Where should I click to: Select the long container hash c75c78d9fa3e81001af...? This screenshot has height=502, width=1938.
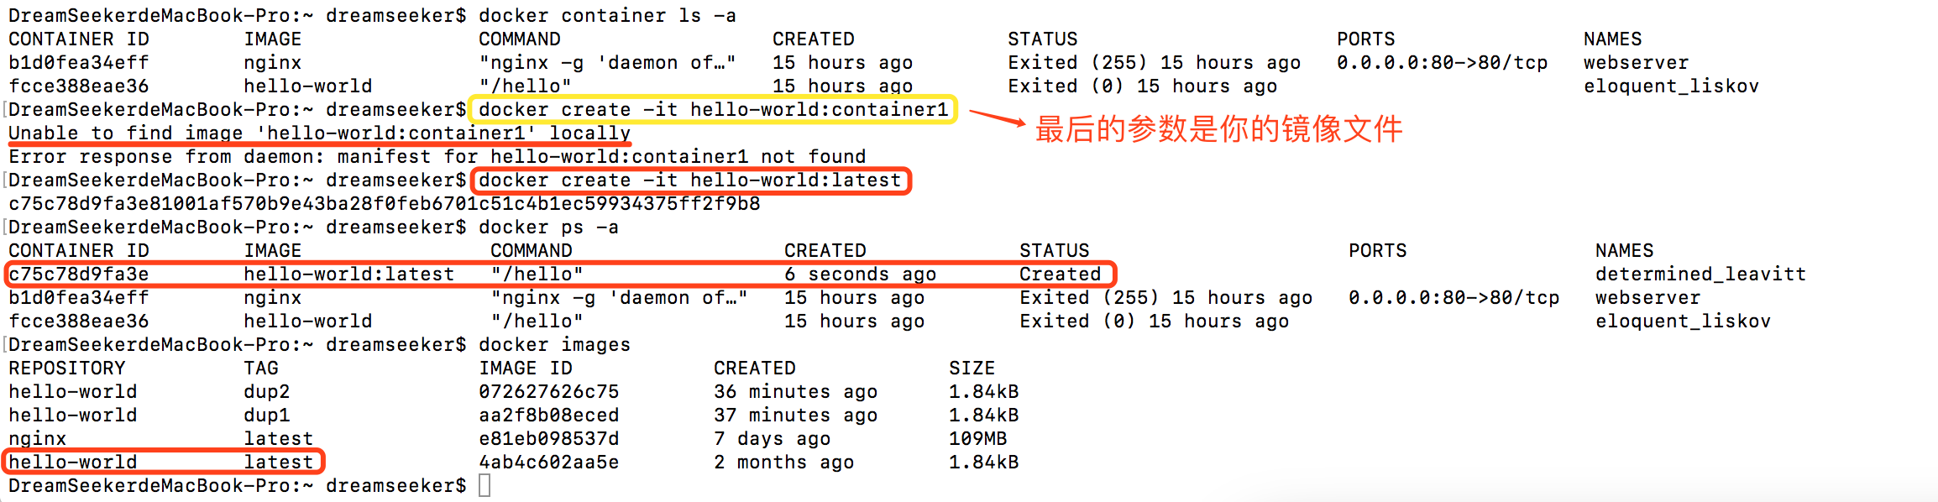click(x=384, y=203)
